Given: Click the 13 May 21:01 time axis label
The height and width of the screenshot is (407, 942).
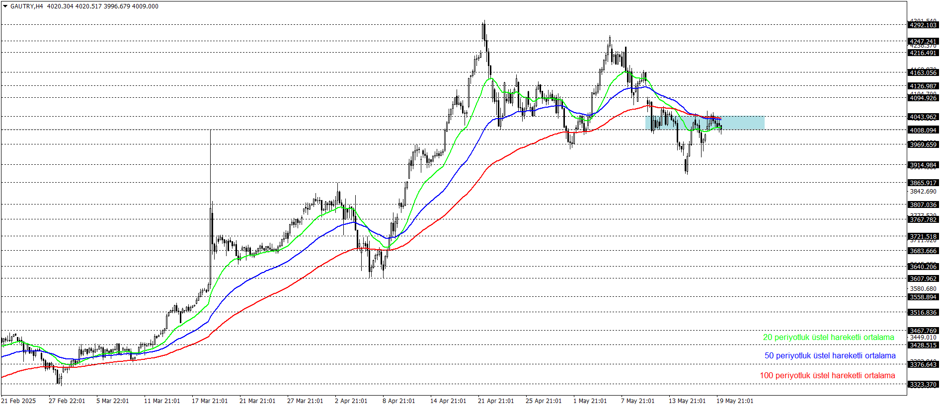Looking at the screenshot, I should [x=687, y=401].
